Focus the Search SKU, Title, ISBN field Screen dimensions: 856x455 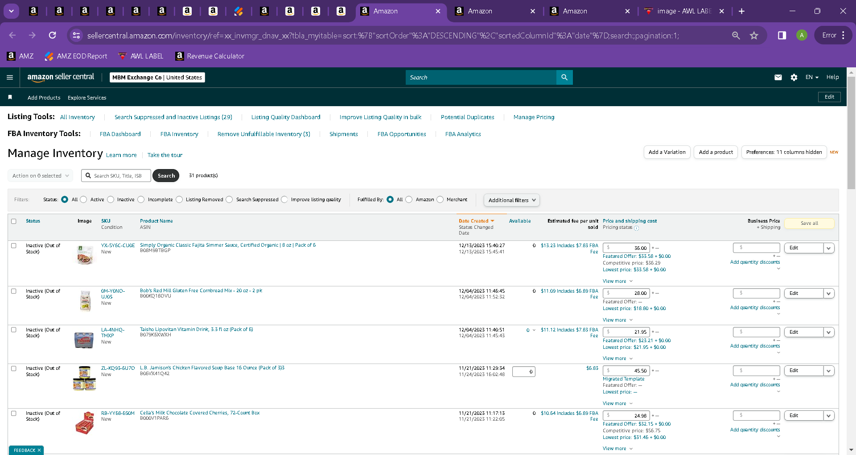tap(116, 176)
